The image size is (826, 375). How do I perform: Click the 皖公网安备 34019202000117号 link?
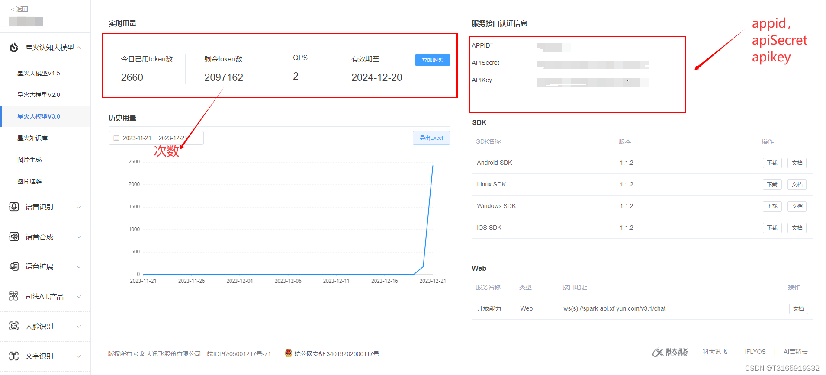click(x=337, y=354)
